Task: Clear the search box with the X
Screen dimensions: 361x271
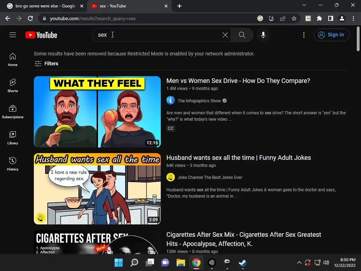Action: pyautogui.click(x=225, y=35)
